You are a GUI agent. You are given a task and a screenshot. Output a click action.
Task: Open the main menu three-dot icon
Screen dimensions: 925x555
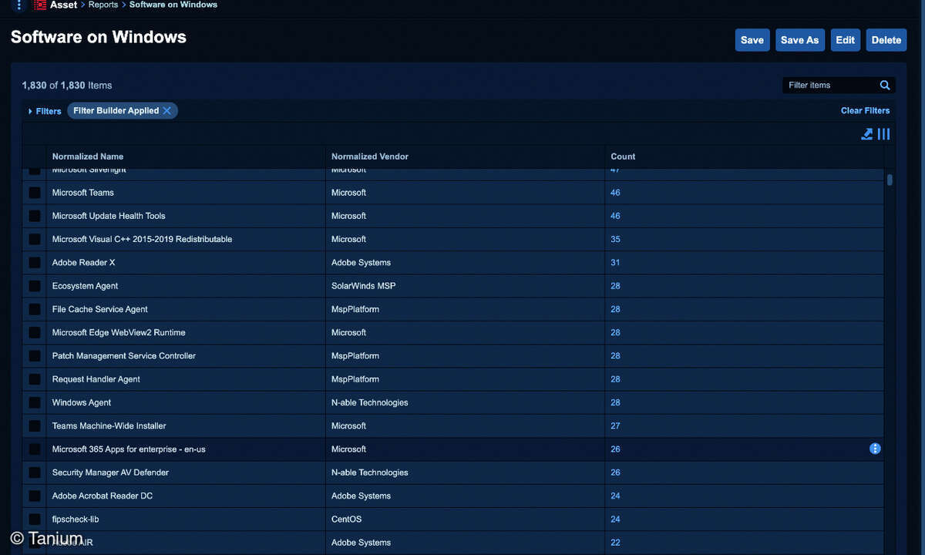click(x=20, y=5)
